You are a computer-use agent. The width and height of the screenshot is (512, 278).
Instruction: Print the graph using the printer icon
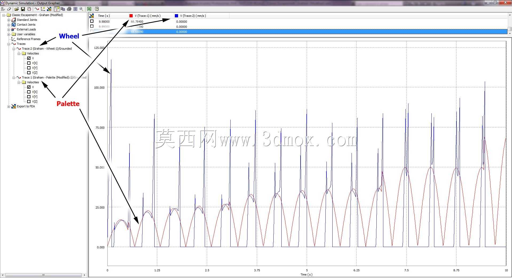[69, 9]
